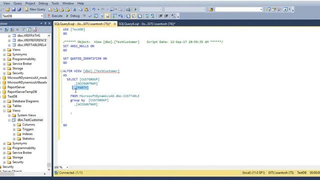Click the Disconnect icon in Object Explorer toolbar
320x180 pixels.
pyautogui.click(x=12, y=30)
